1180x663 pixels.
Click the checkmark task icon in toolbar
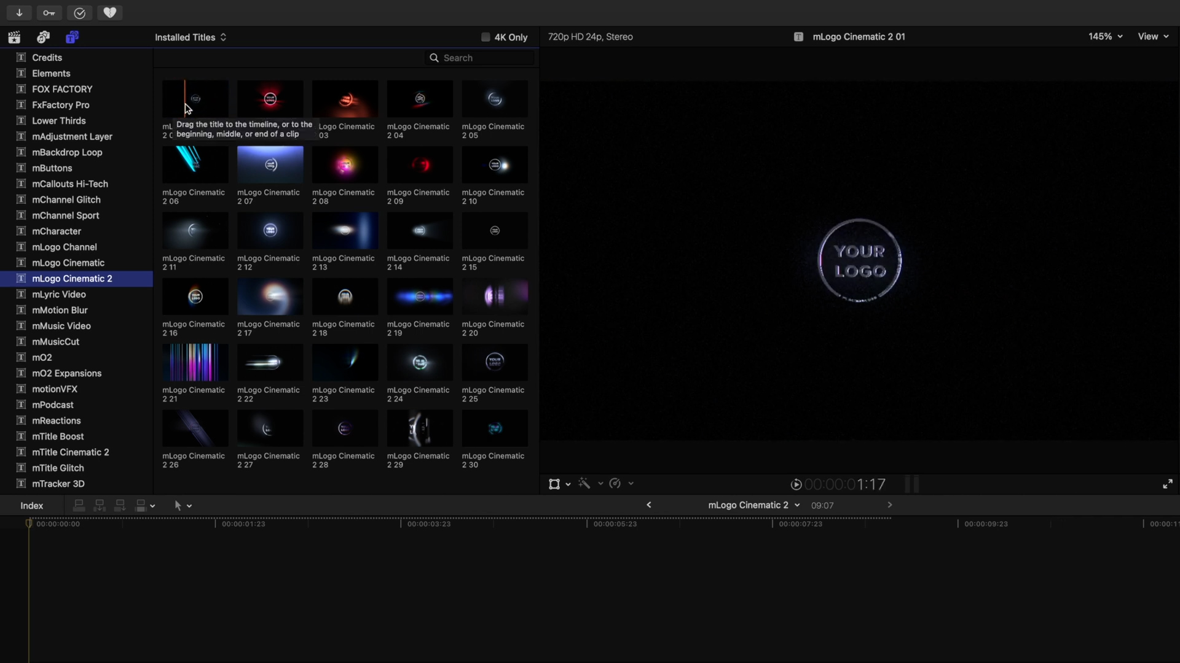(79, 12)
